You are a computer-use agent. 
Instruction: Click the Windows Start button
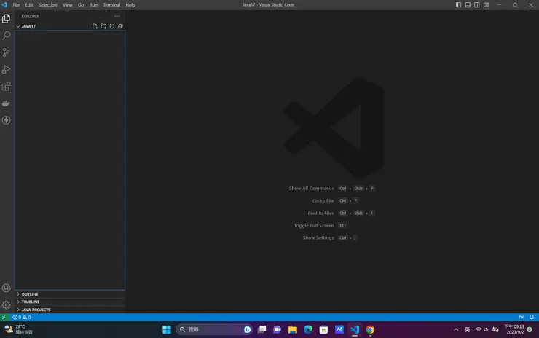167,329
